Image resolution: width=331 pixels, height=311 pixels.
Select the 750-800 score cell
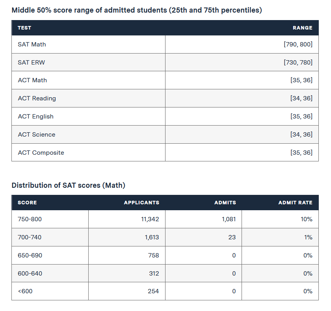[x=50, y=219]
